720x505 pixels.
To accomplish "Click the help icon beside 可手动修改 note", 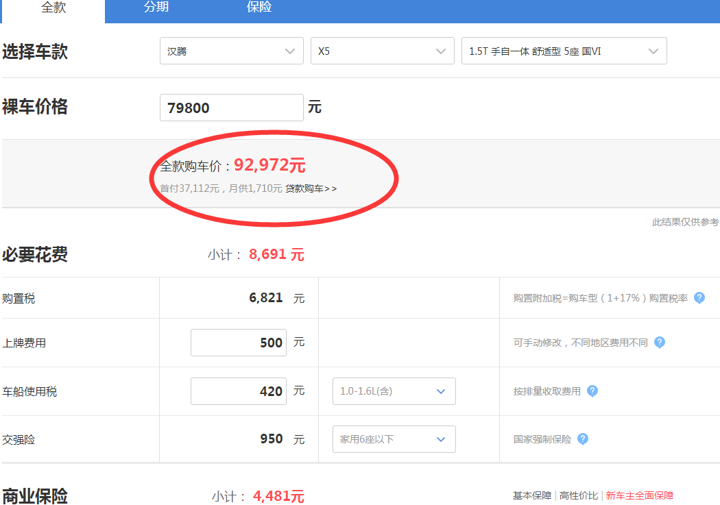I will tap(660, 343).
